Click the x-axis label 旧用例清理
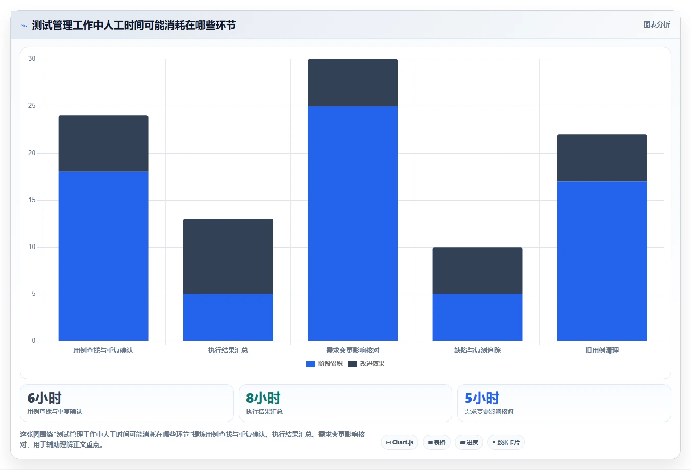 (x=602, y=350)
